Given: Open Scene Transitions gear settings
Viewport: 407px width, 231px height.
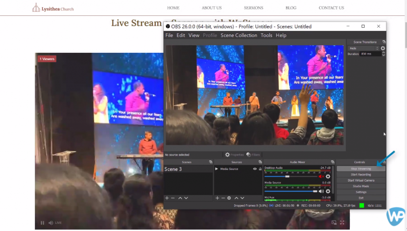Looking at the screenshot, I should click(x=383, y=48).
